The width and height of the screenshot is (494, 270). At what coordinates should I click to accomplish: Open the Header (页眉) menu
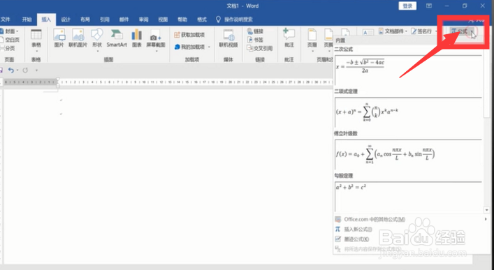point(312,40)
